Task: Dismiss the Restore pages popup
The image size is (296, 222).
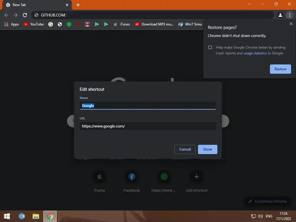Action: click(x=291, y=24)
